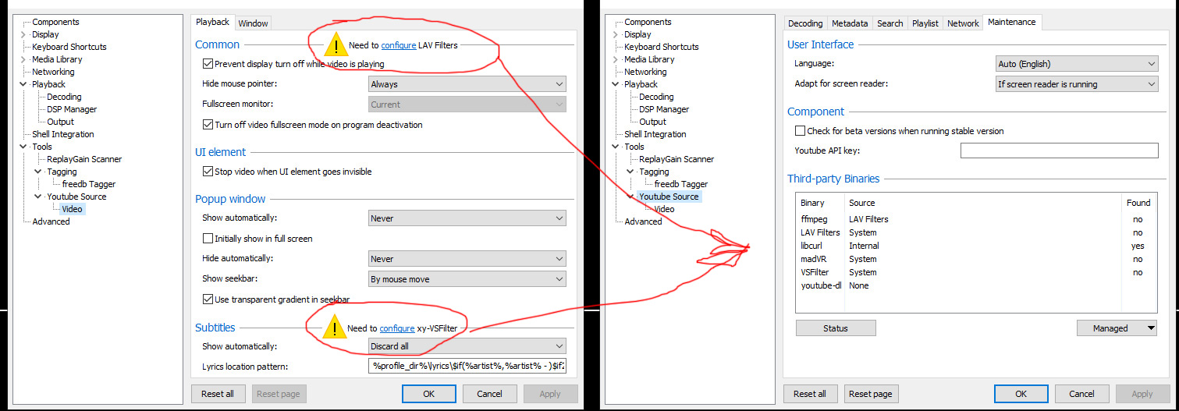Select ReplayGain Scanner in the left tree

(84, 159)
